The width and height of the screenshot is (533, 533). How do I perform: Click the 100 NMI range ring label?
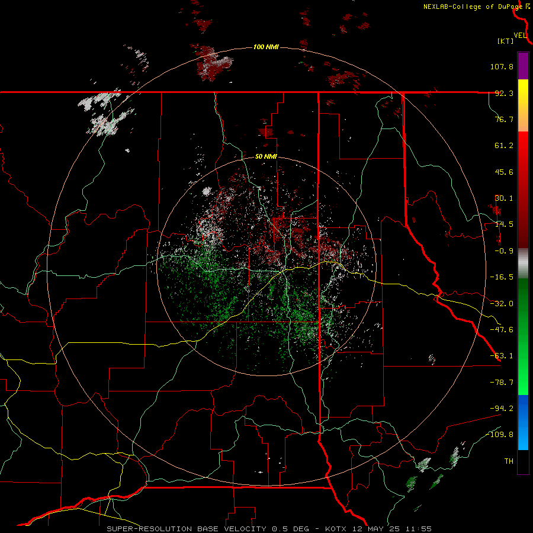tap(266, 47)
